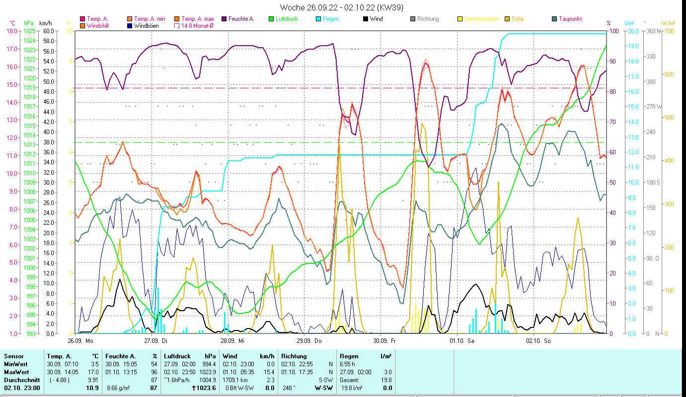Click the Temp. A. max legend swatch
Screen dimensions: 686x397
(177, 19)
